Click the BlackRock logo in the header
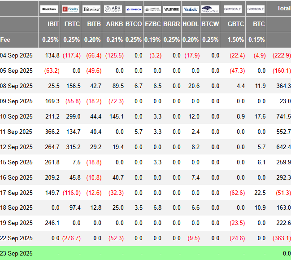 [x=50, y=9]
